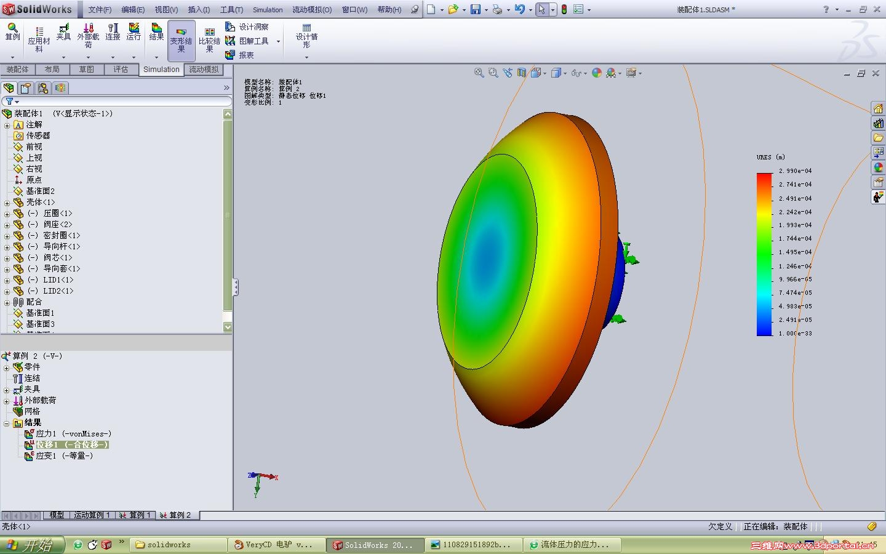
Task: Click the Rebuild traffic light icon
Action: [564, 9]
